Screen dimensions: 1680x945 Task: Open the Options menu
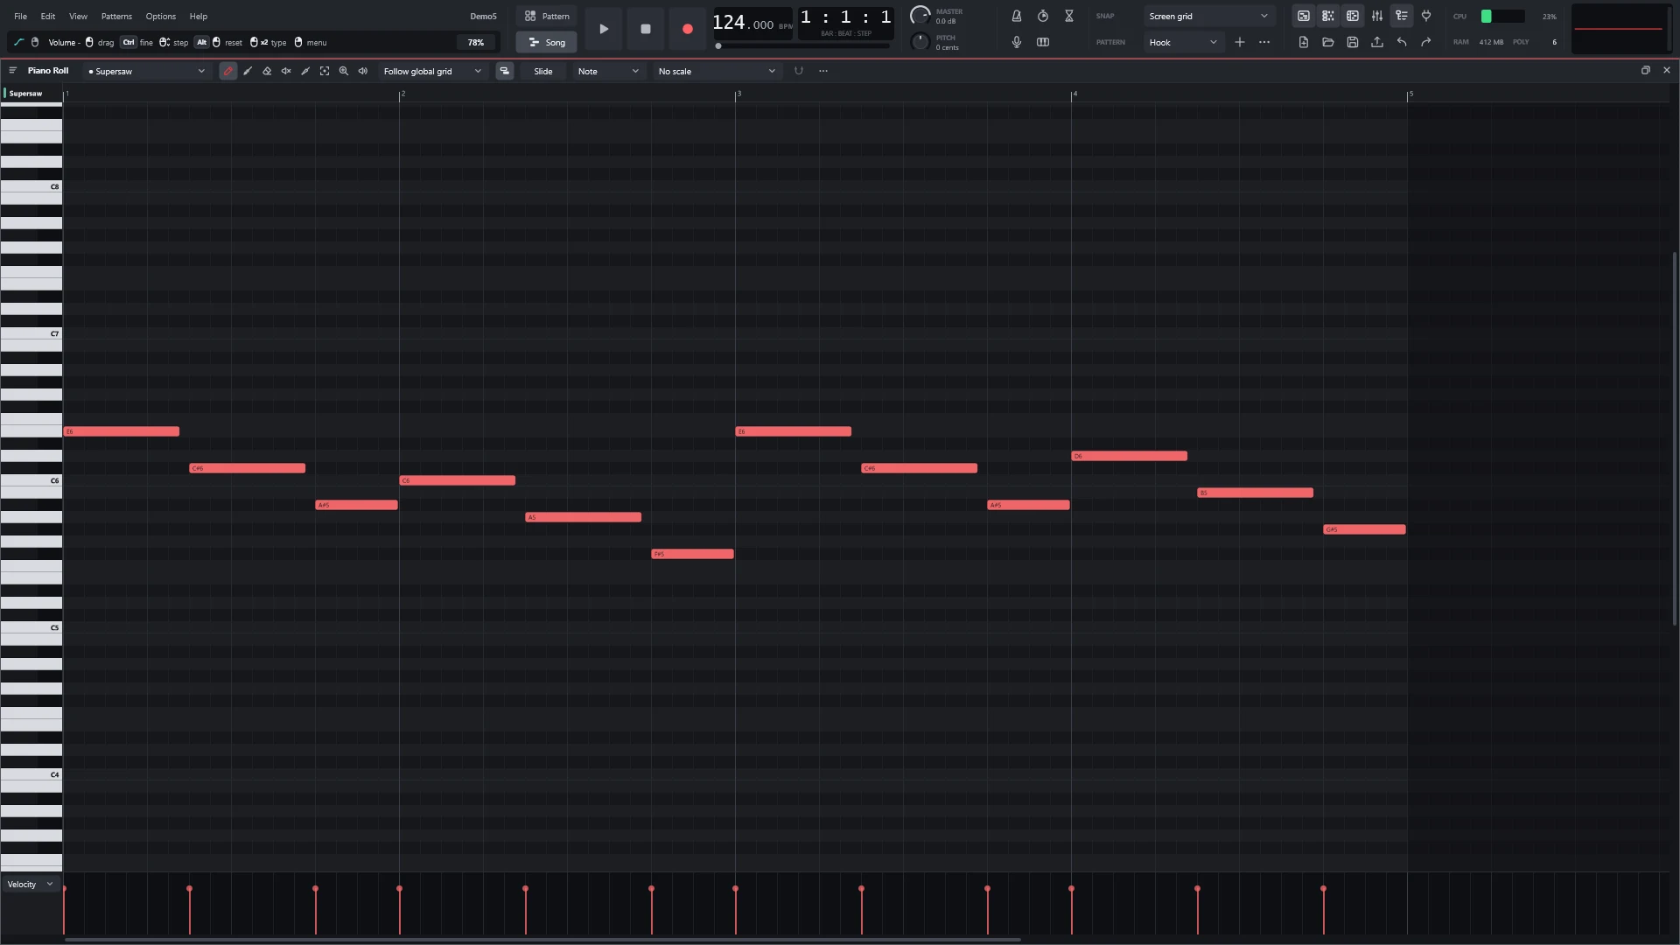pyautogui.click(x=160, y=16)
